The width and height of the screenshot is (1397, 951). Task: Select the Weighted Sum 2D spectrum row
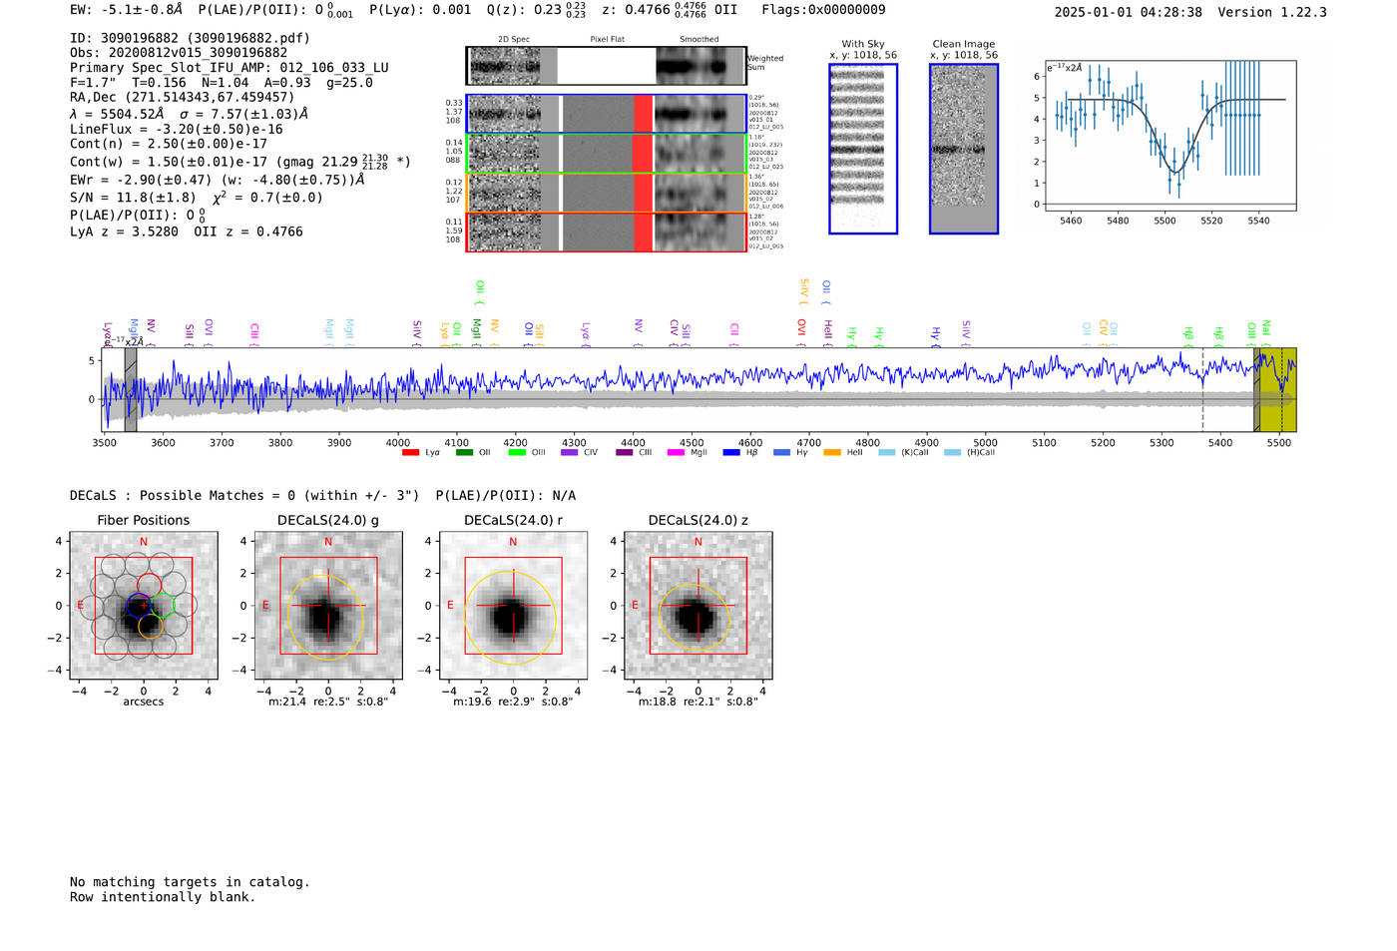606,66
